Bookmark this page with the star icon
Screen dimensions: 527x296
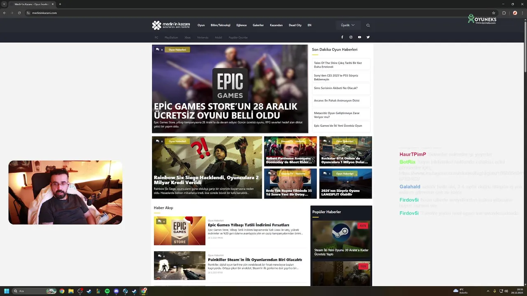(494, 13)
